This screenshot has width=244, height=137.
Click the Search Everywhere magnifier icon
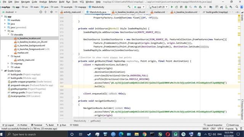[237, 7]
